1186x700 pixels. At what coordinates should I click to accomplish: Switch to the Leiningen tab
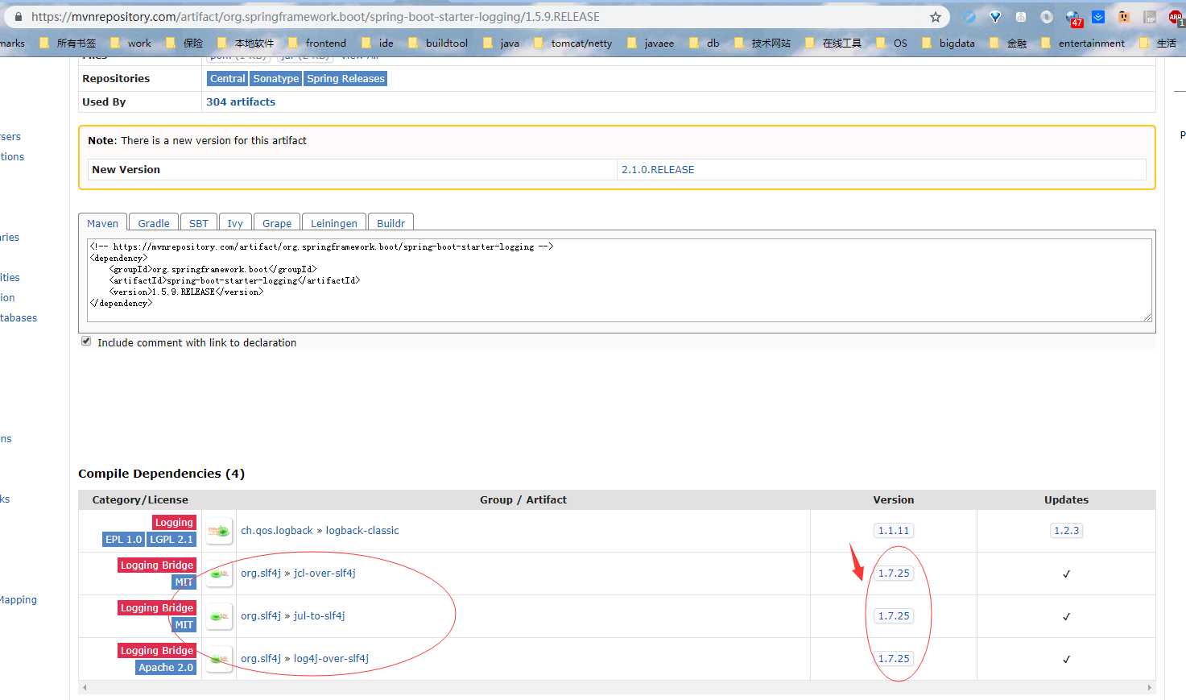(334, 223)
